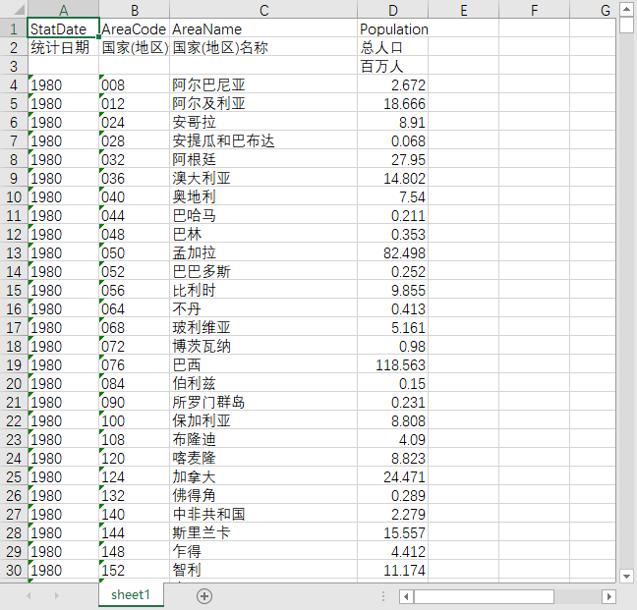Select the 巴哈马 cell
Viewport: 637px width, 610px height.
click(263, 215)
